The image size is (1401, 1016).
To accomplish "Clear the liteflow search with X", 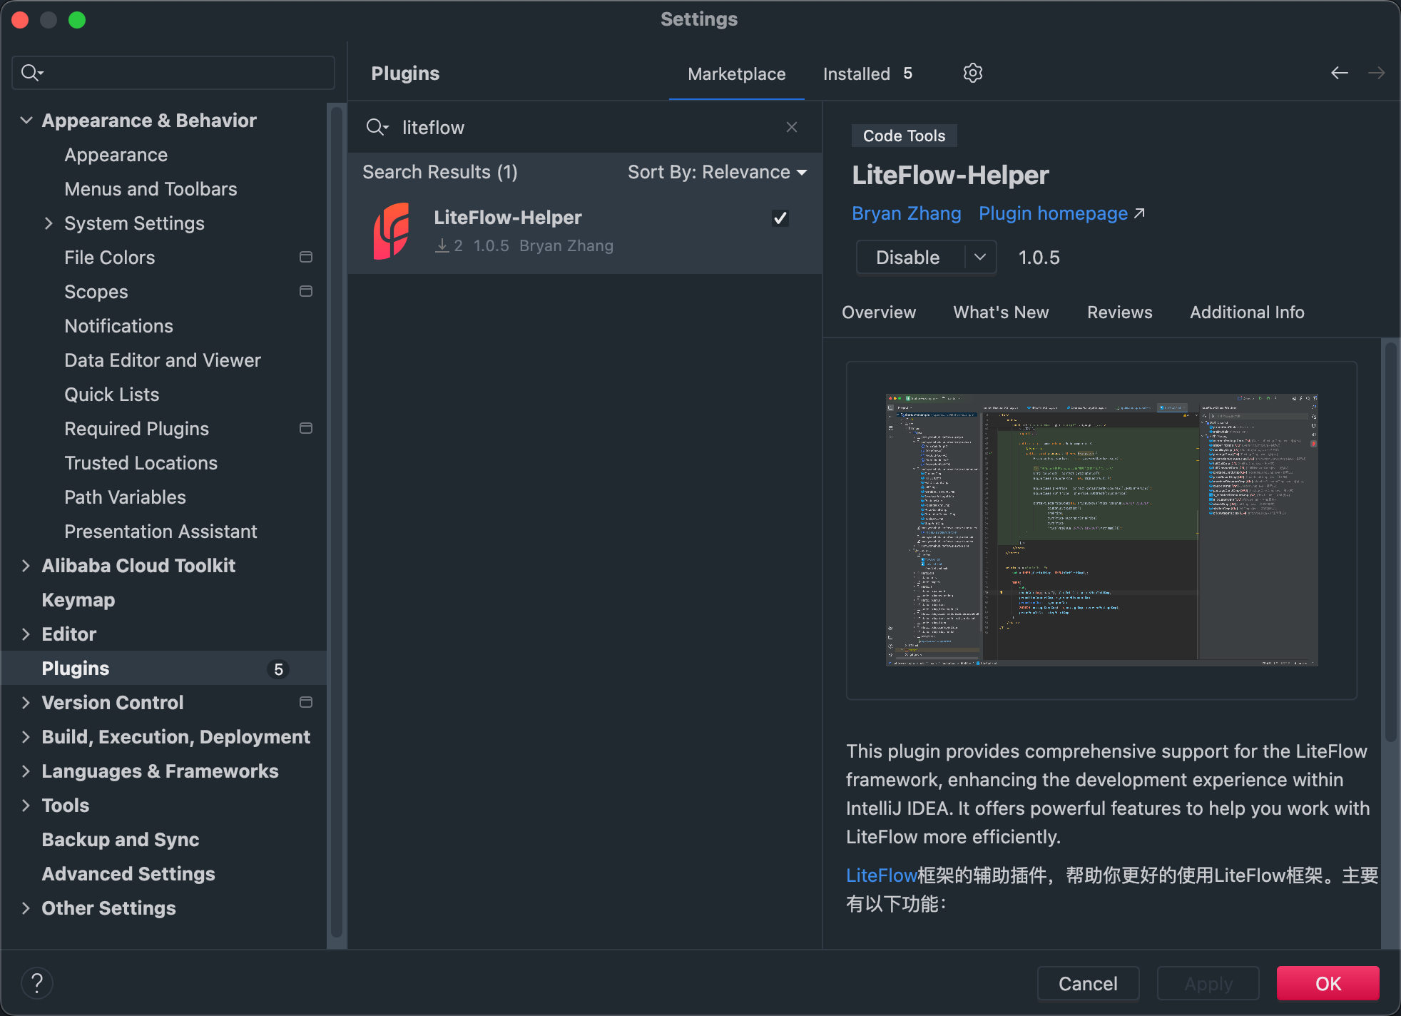I will 792,127.
